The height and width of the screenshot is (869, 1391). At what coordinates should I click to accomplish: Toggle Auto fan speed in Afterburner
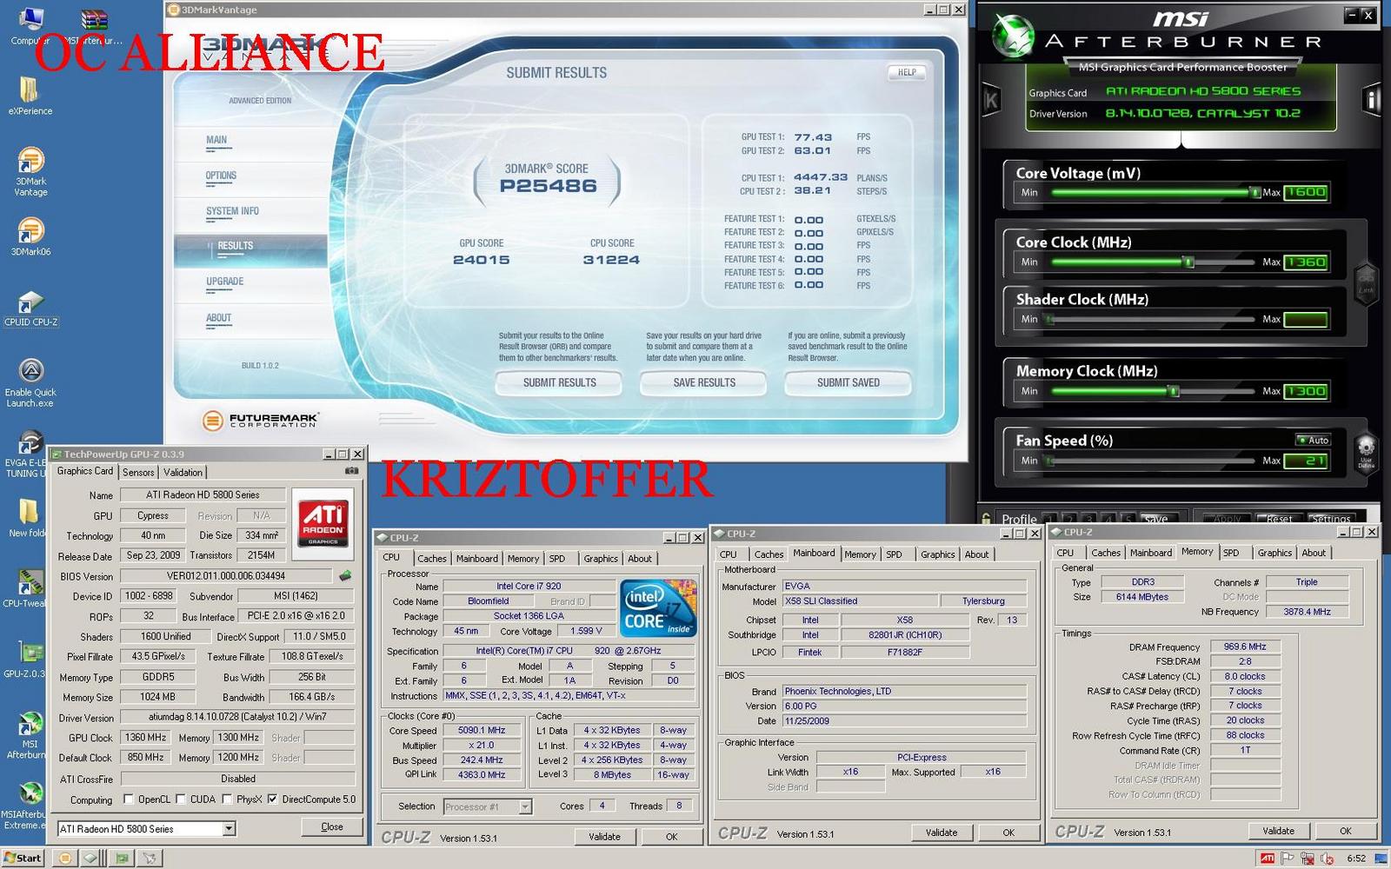(x=1313, y=440)
